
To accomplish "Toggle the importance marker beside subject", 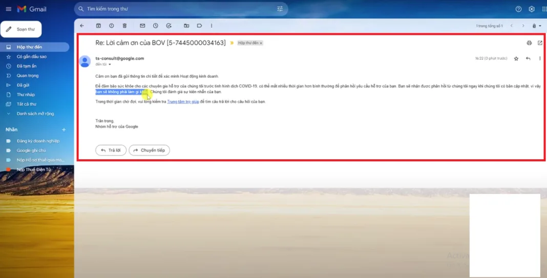I will click(232, 43).
